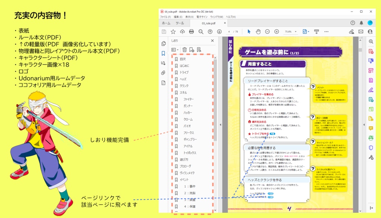
Task: Send file by email envelope icon
Action: click(x=361, y=32)
